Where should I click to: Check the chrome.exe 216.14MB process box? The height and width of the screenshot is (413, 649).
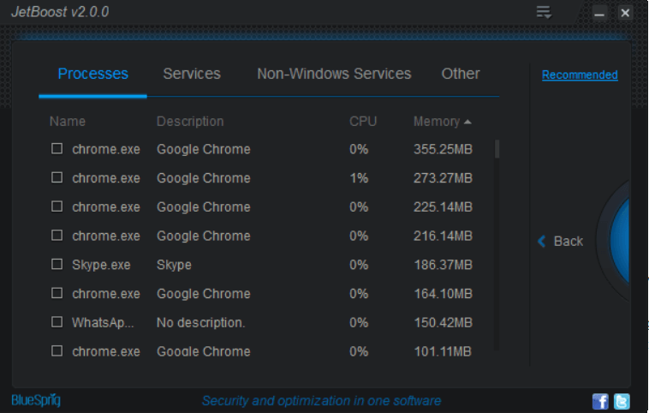point(57,236)
